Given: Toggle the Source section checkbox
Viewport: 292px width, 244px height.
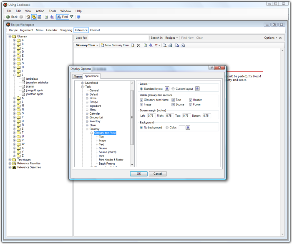Looking at the screenshot, I should (173, 105).
